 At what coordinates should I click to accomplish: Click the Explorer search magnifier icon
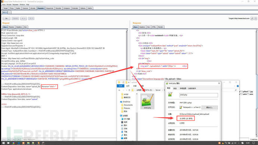coord(236,90)
